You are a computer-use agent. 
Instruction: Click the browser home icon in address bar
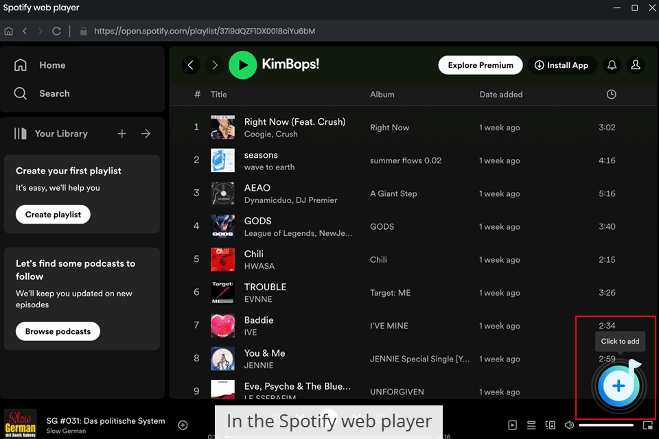click(x=8, y=31)
